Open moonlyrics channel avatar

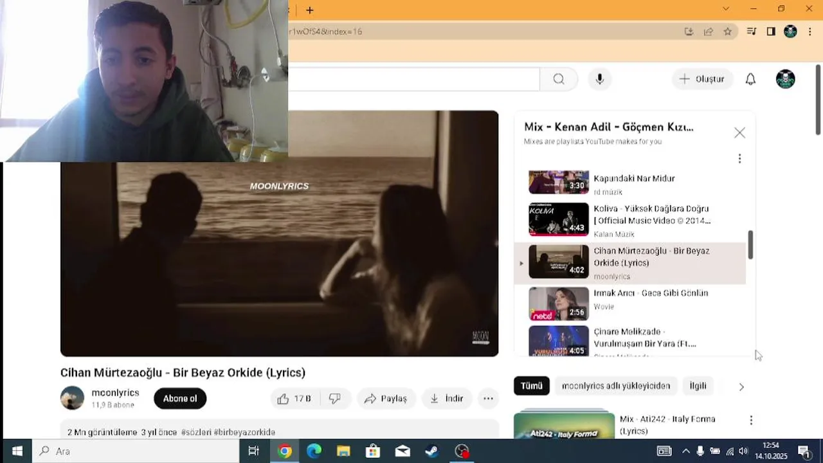72,398
